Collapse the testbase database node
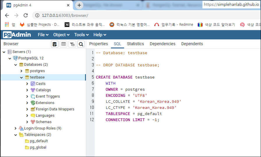Screen dimensions: 261x157 pos(22,77)
